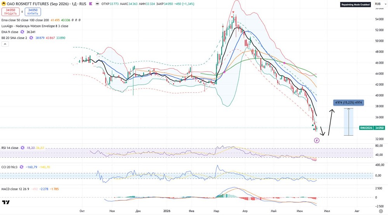Click the Дек label on time axis
Viewport: 388px width, 215px height.
tap(139, 211)
